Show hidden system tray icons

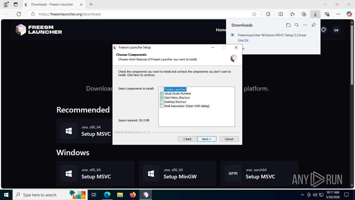[303, 195]
